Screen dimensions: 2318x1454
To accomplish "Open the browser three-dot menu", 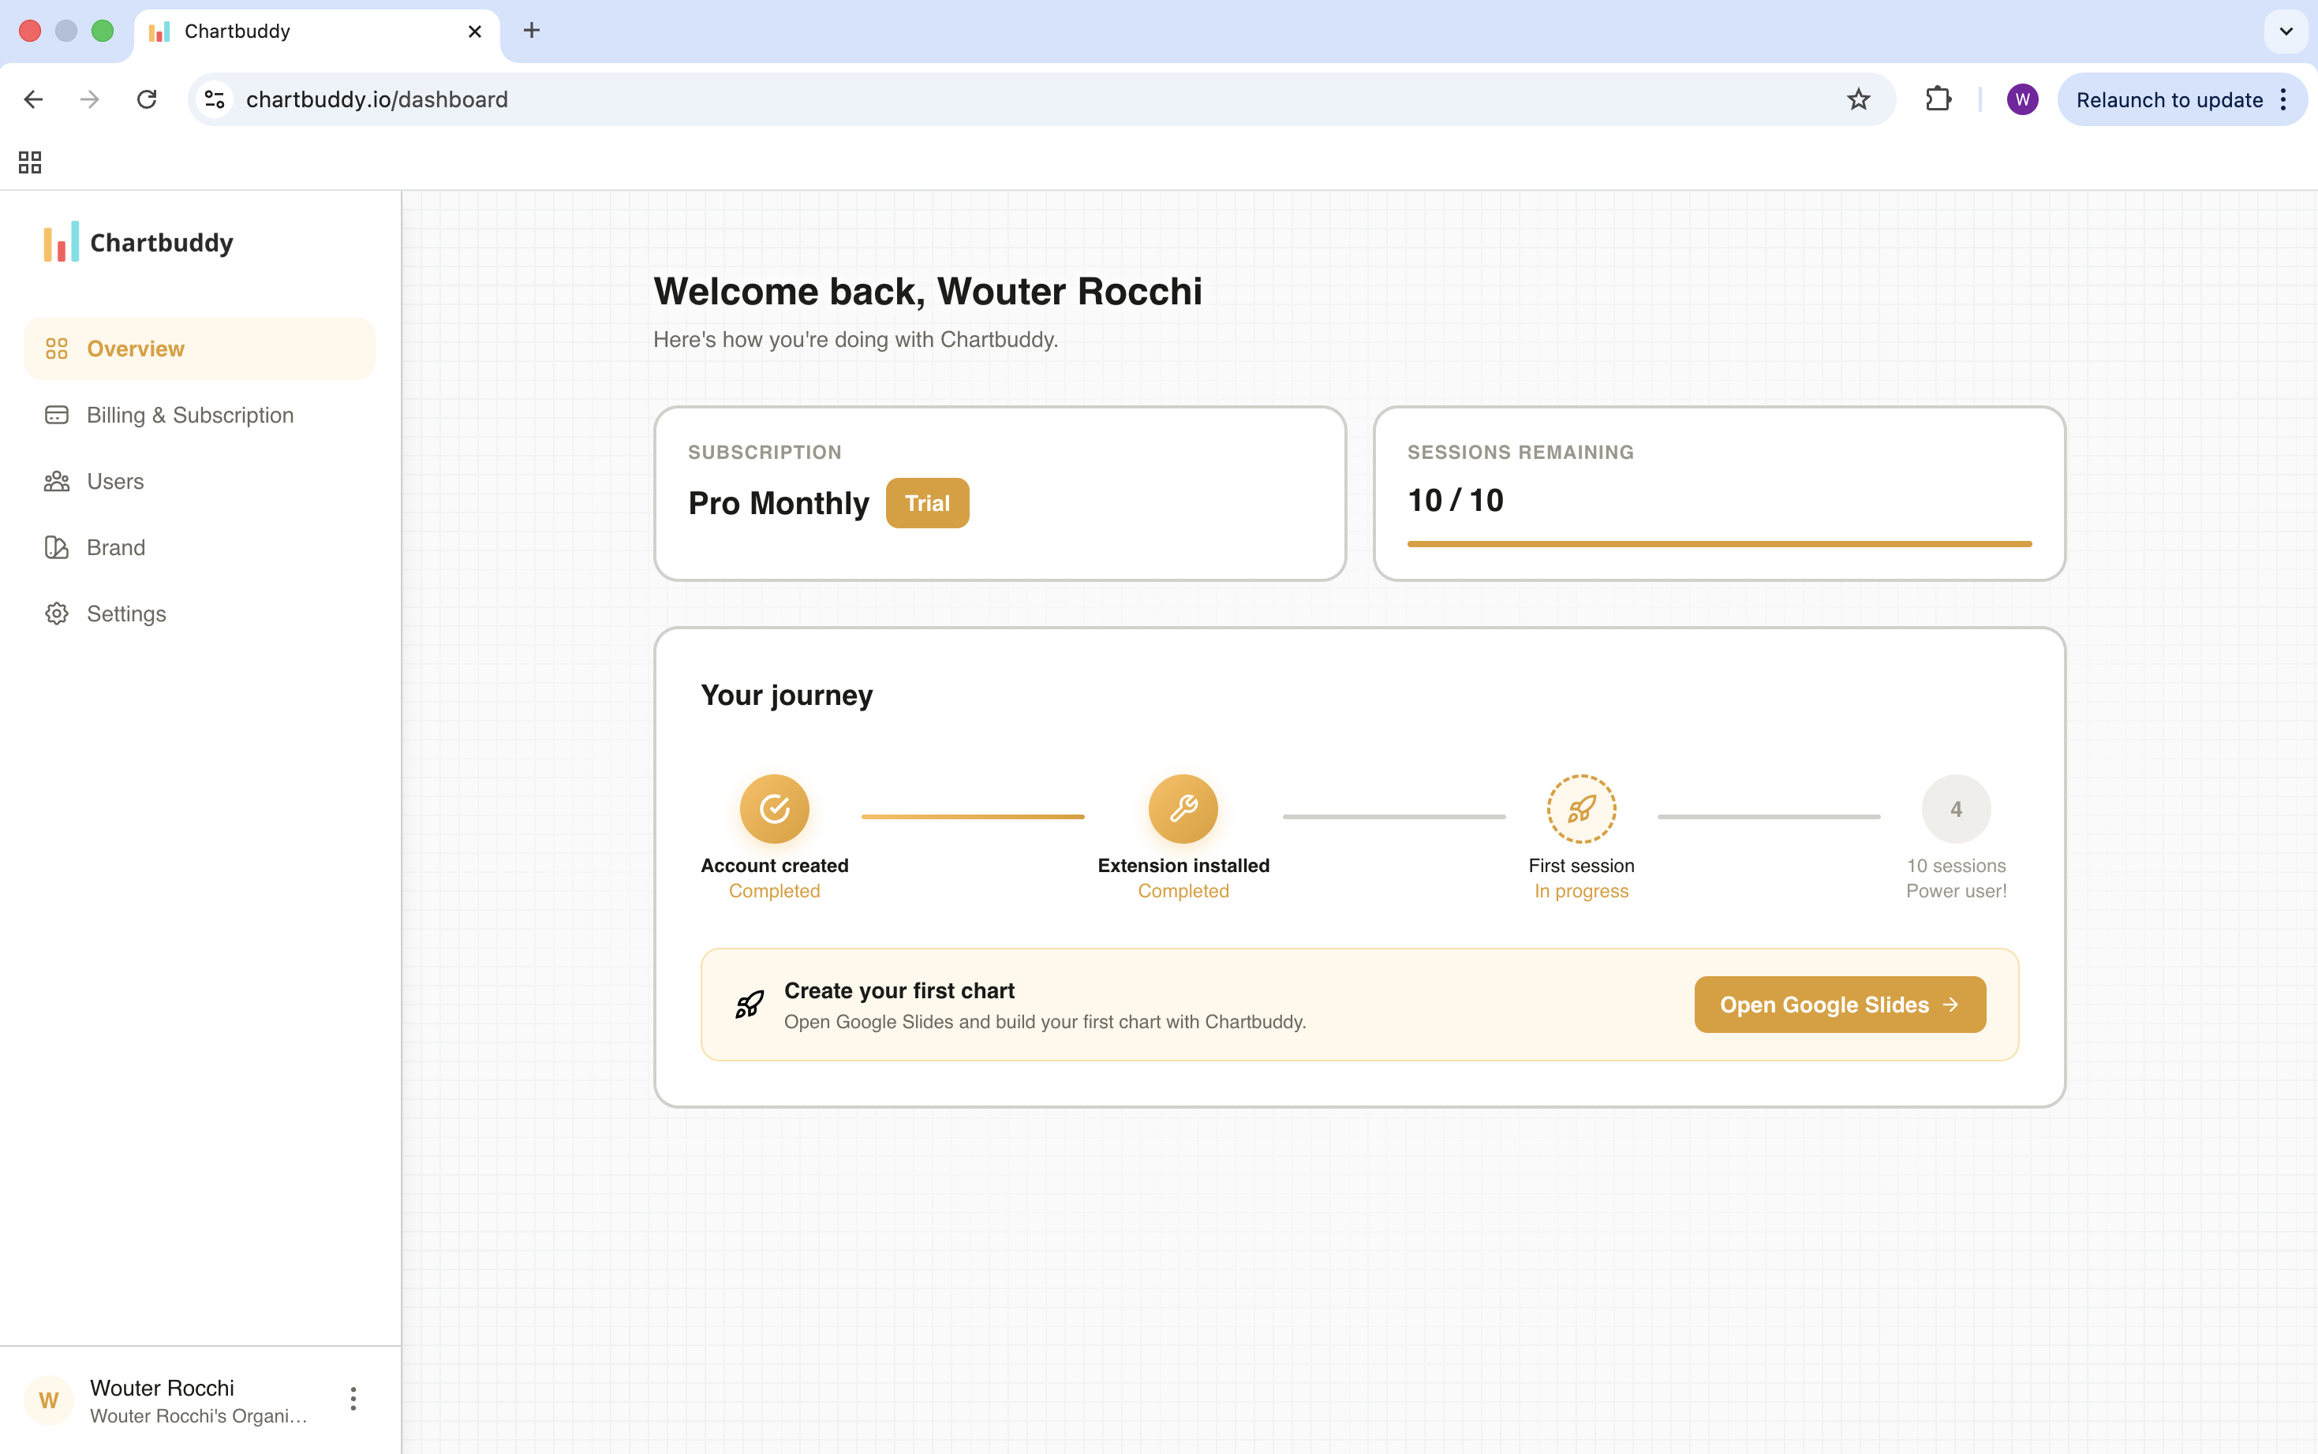I will [x=2284, y=99].
